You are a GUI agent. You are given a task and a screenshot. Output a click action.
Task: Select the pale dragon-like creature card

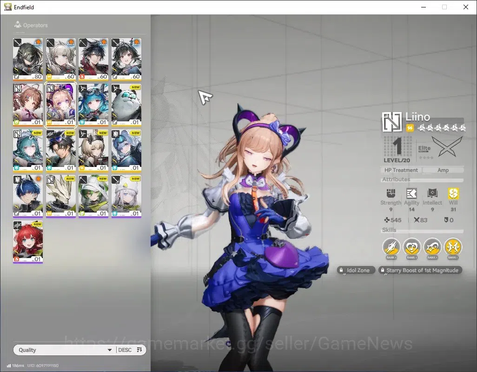[x=60, y=196]
